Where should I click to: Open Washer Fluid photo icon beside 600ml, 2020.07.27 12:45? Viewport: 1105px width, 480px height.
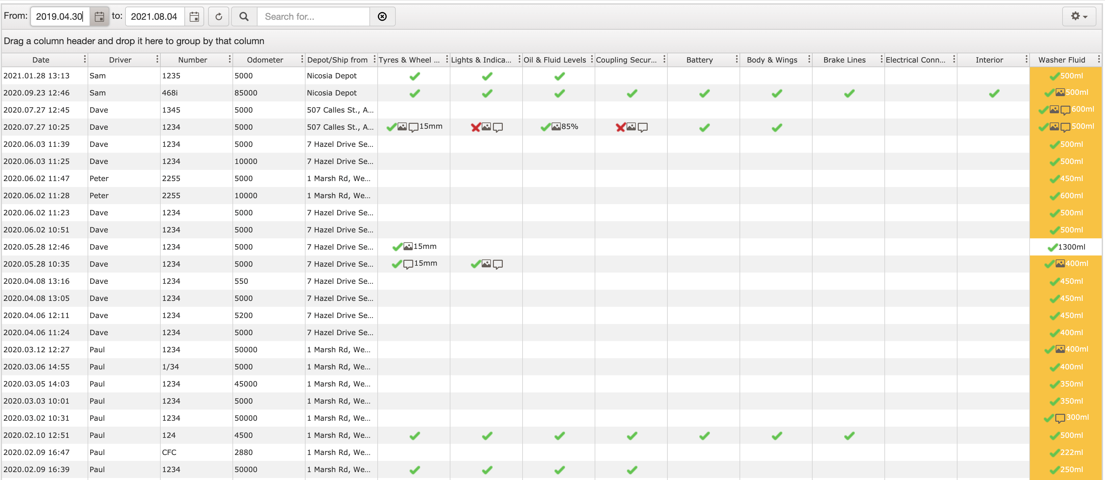(x=1054, y=109)
